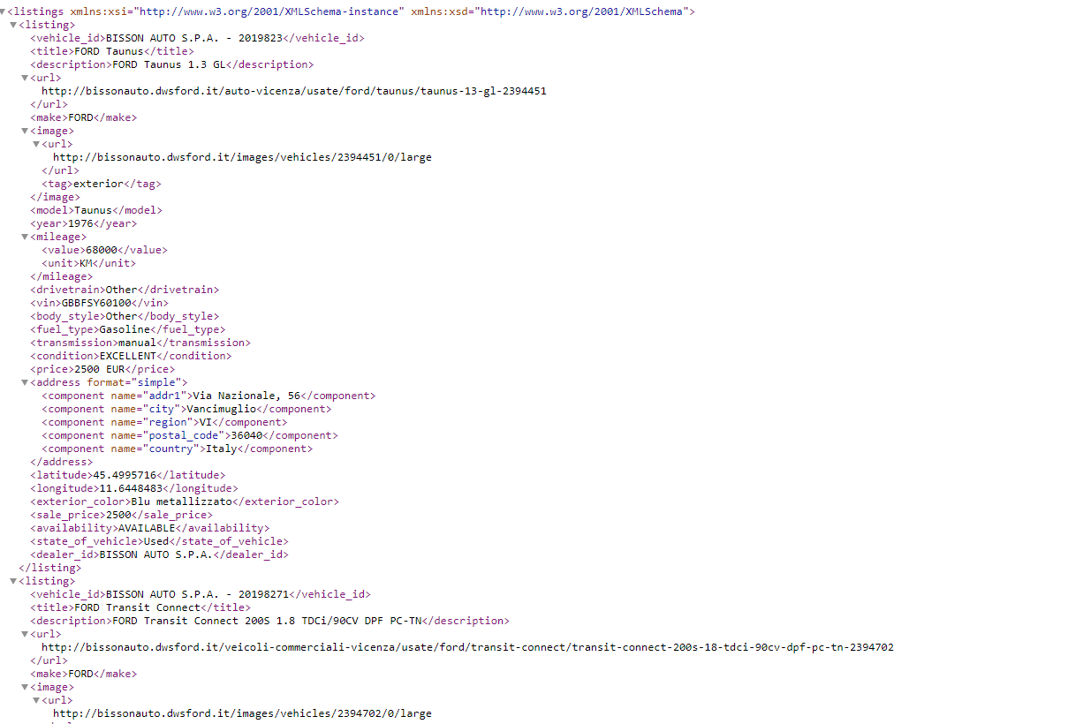Click the description 'FORD Taunus 1.3 GL'
The width and height of the screenshot is (1068, 724).
(172, 64)
